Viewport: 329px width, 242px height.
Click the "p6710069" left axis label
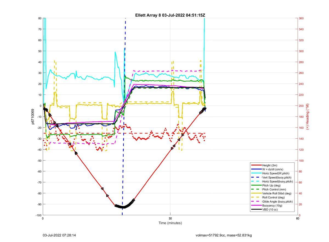[33, 116]
